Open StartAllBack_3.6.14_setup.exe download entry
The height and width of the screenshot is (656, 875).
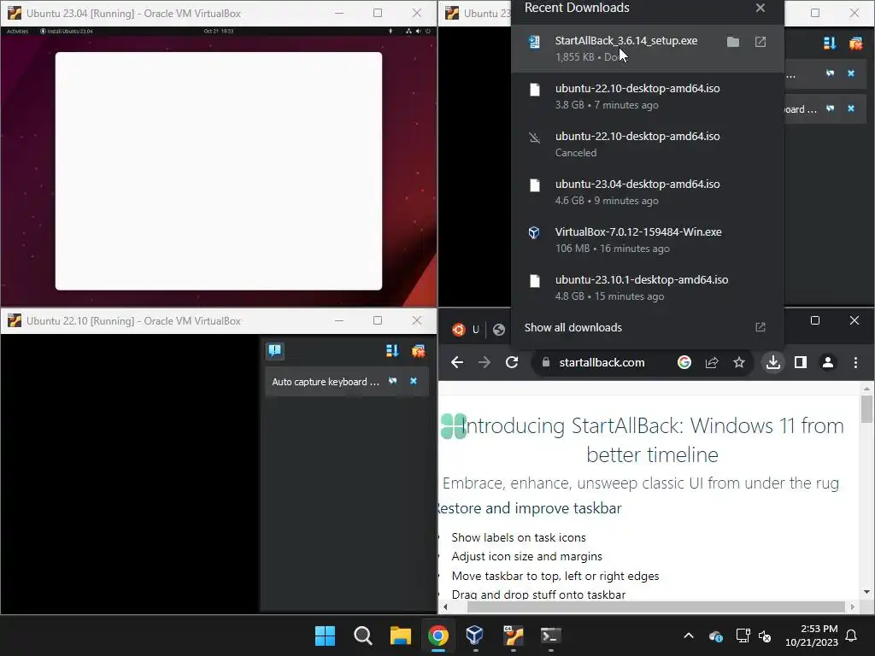point(648,49)
